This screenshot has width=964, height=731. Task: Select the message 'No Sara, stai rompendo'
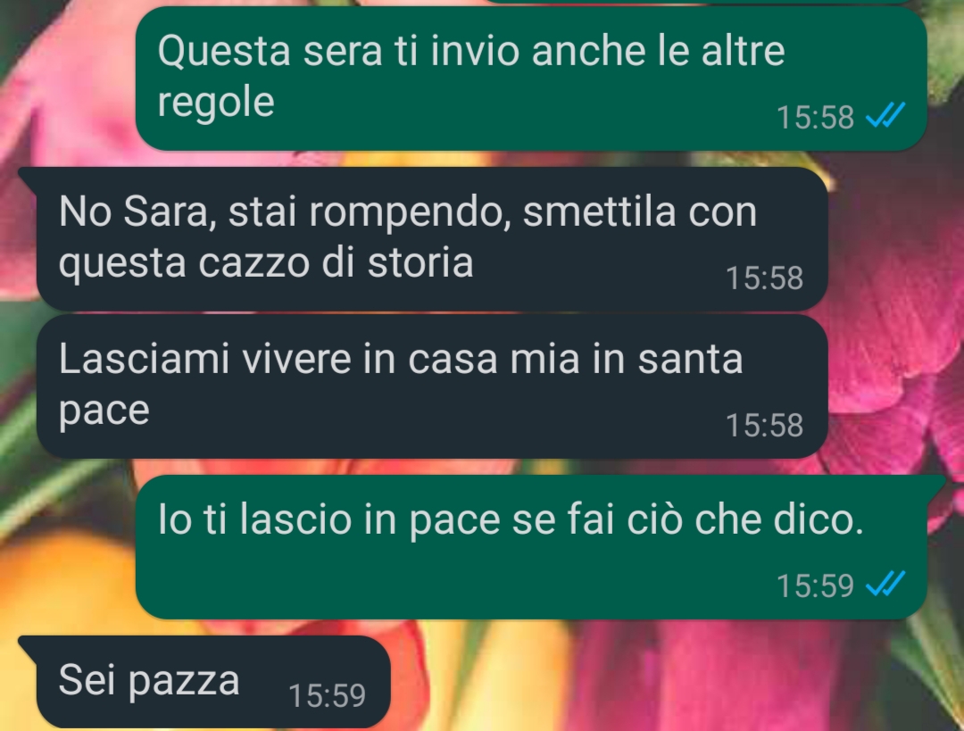[432, 239]
